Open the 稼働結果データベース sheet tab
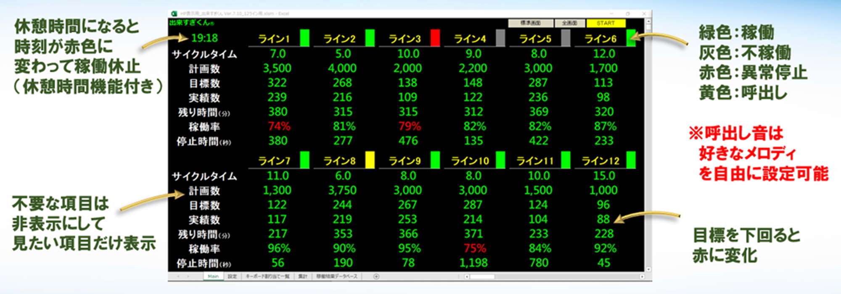 pos(336,276)
